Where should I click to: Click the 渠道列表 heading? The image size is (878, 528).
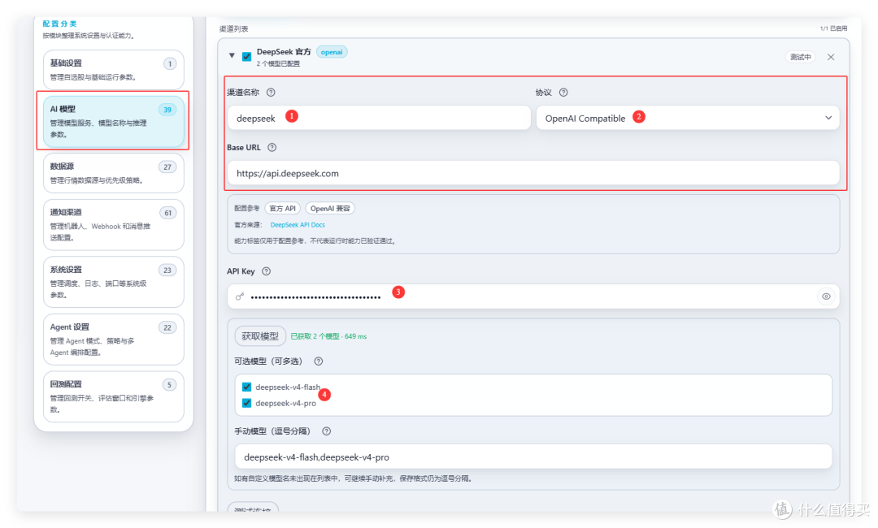point(233,29)
